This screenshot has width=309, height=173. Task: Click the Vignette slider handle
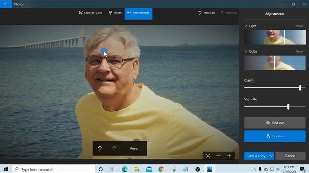tap(288, 107)
